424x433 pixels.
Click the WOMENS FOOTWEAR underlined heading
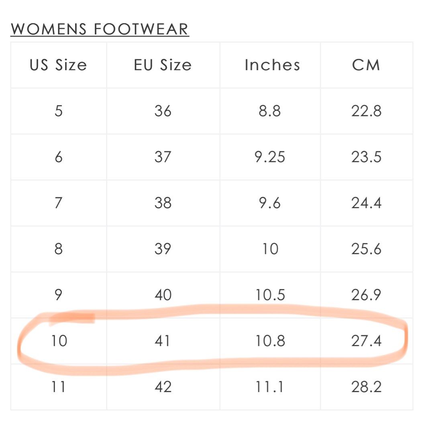pos(100,29)
